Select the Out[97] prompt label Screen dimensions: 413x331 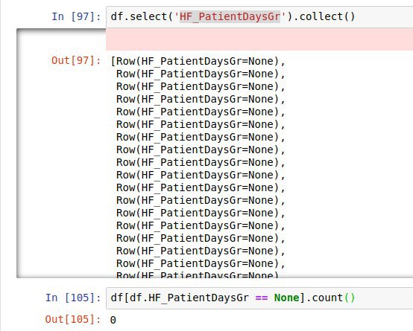coord(76,60)
